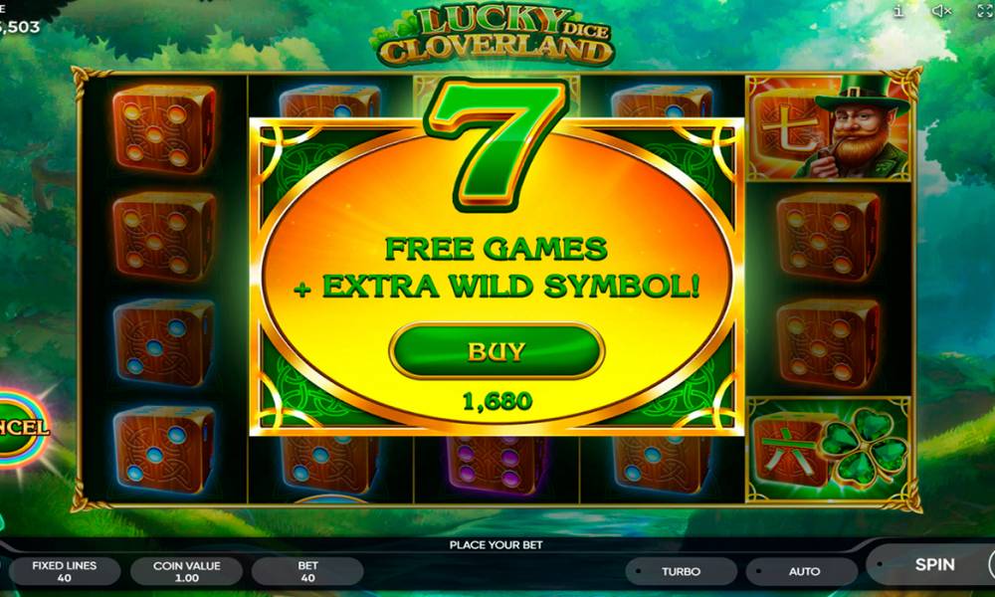Toggle fullscreen mode icon

985,11
